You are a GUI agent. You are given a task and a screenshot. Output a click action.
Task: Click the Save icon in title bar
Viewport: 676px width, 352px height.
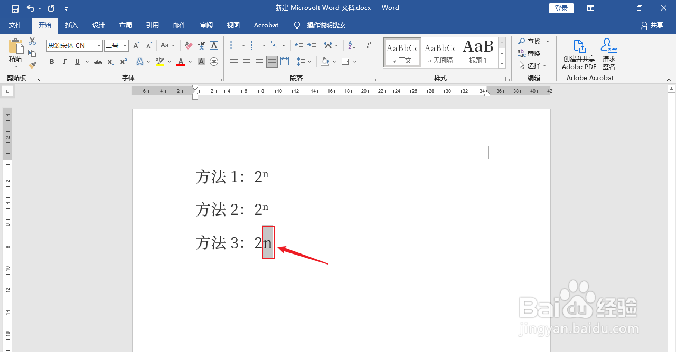click(x=15, y=8)
